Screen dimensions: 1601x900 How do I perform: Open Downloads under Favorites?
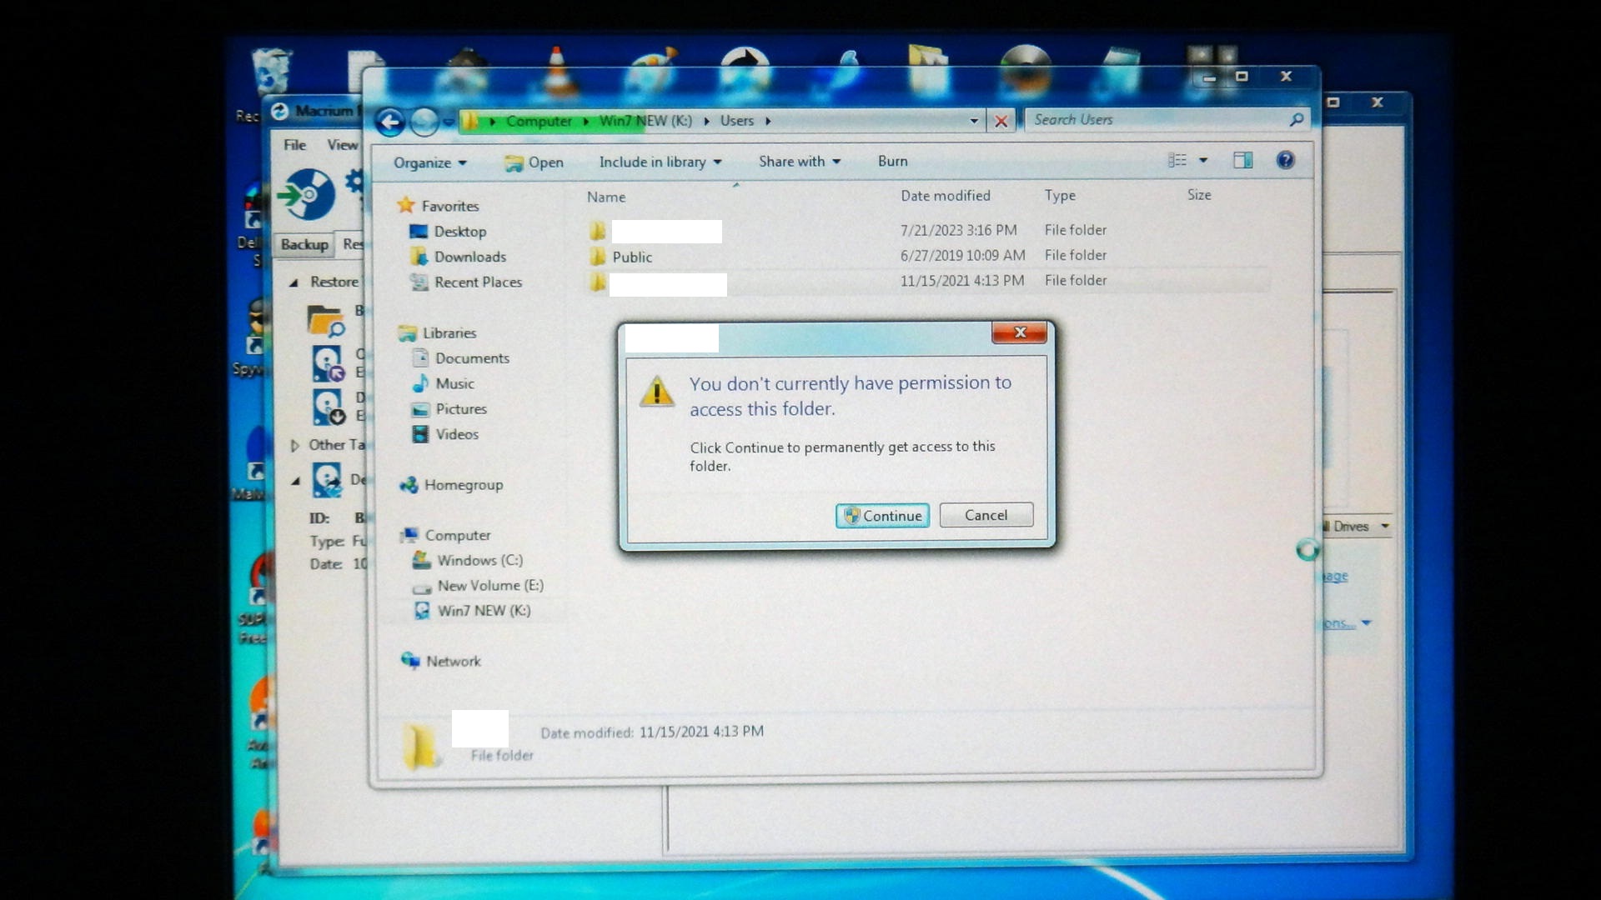click(x=469, y=257)
